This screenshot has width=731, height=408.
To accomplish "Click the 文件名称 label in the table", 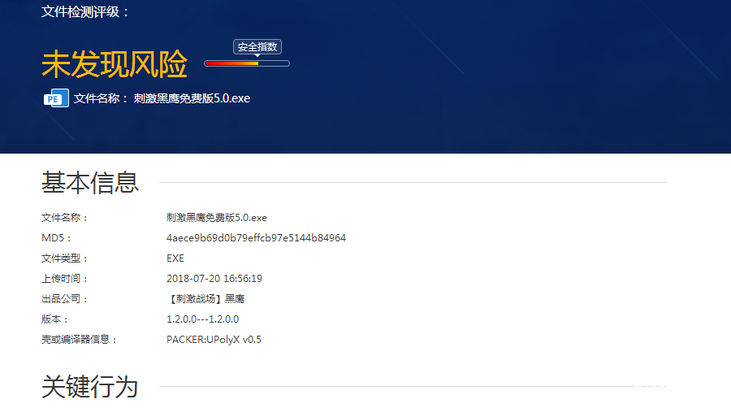I will coord(64,218).
